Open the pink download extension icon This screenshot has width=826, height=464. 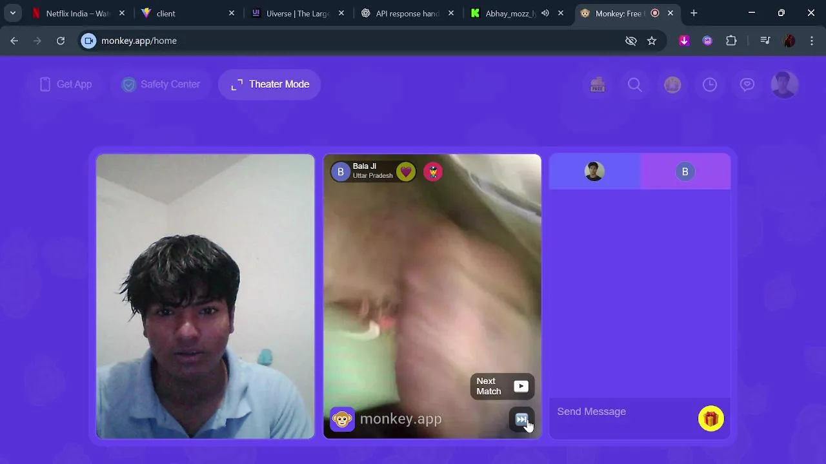tap(685, 41)
